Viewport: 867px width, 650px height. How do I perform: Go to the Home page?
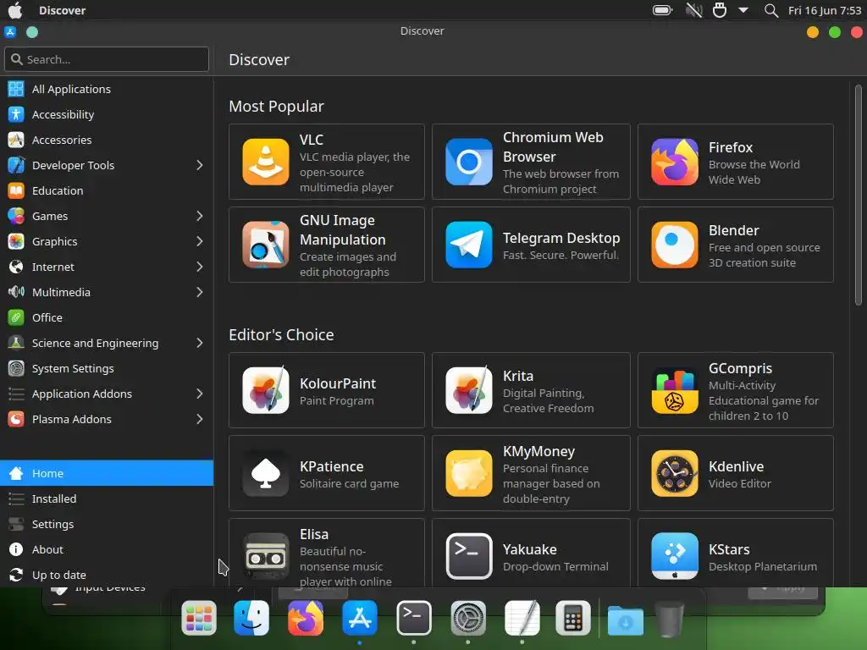coord(107,473)
